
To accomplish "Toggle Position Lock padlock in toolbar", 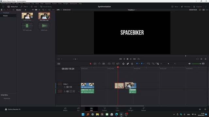I will coord(132,64).
